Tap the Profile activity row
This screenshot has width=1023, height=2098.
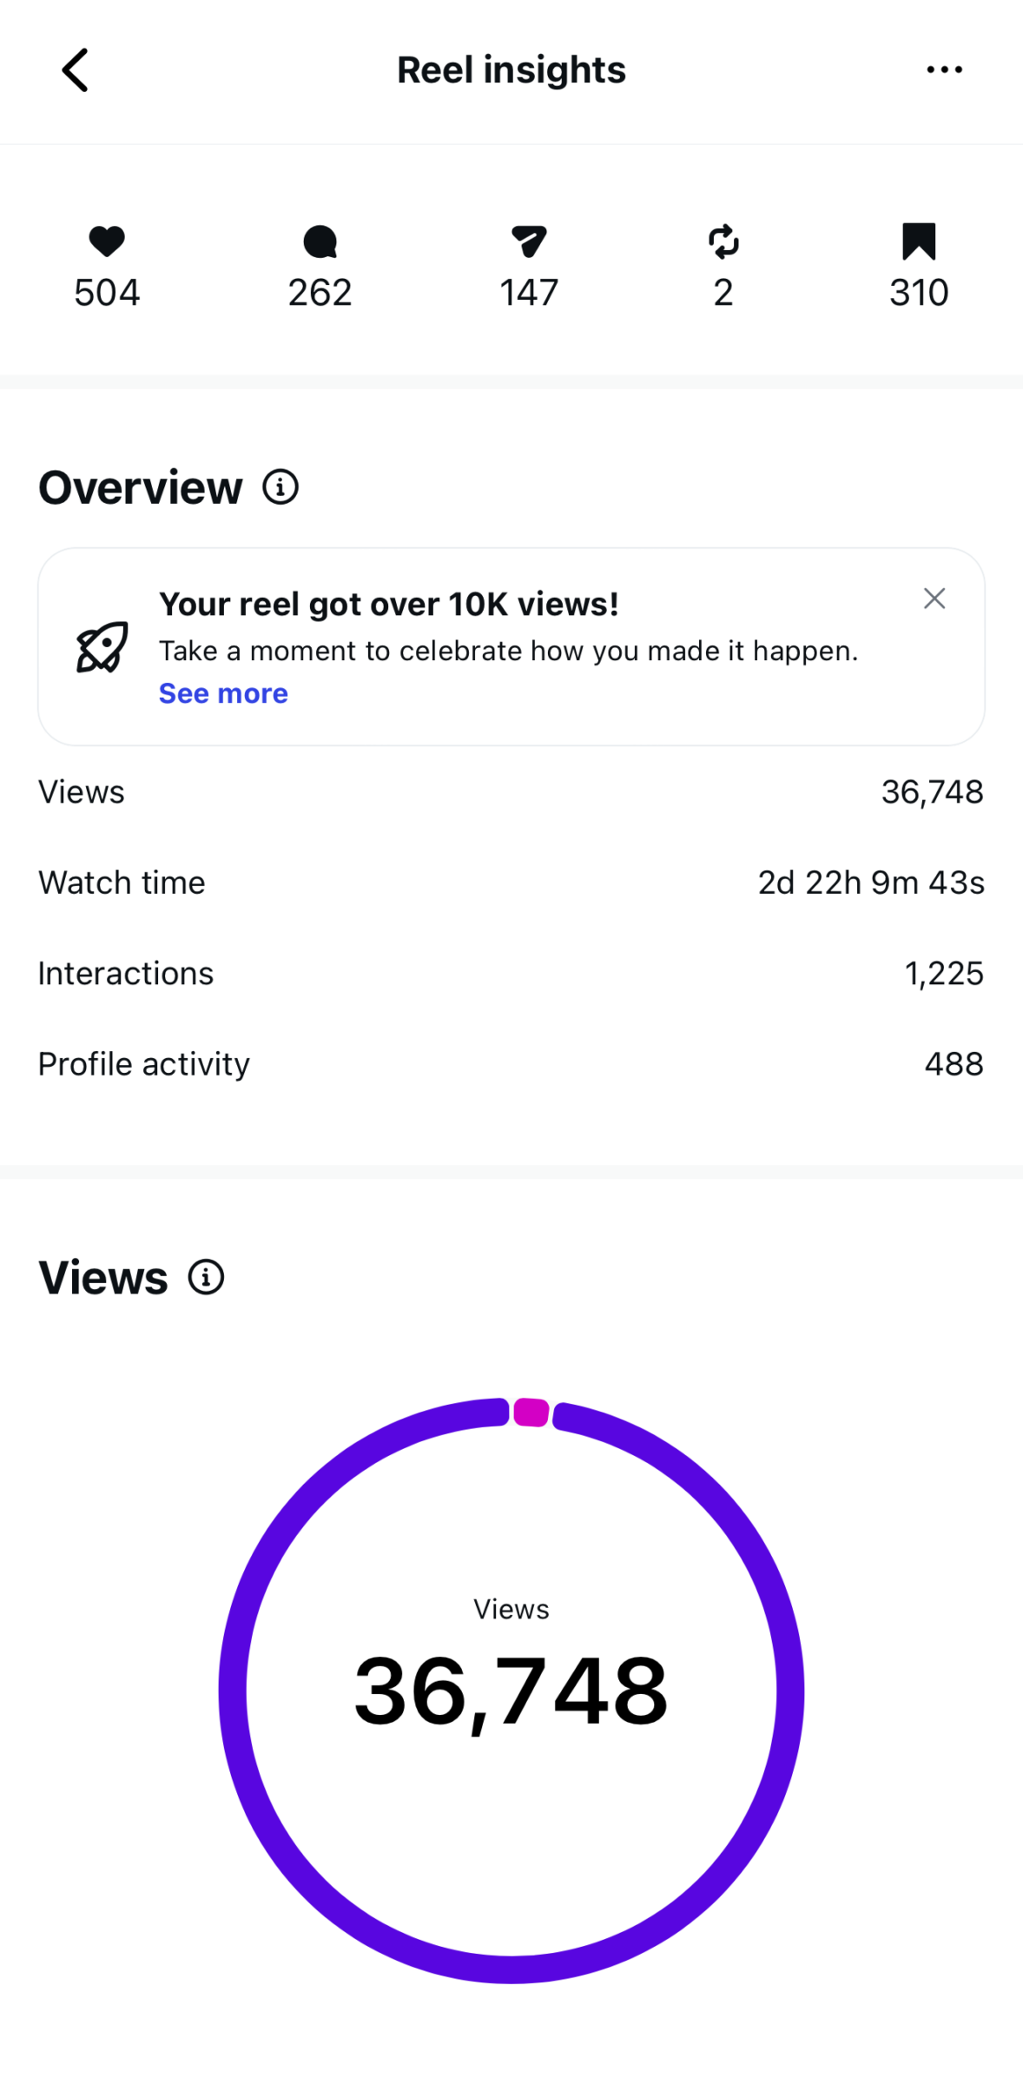(511, 1064)
